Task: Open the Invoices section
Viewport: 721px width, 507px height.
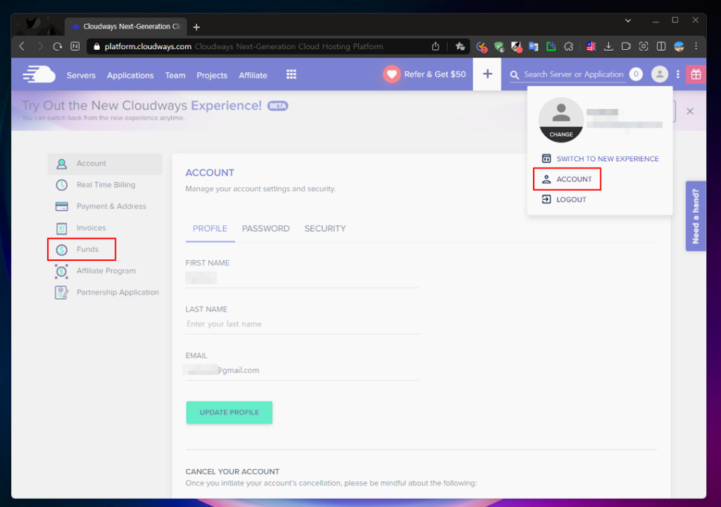Action: (104, 228)
